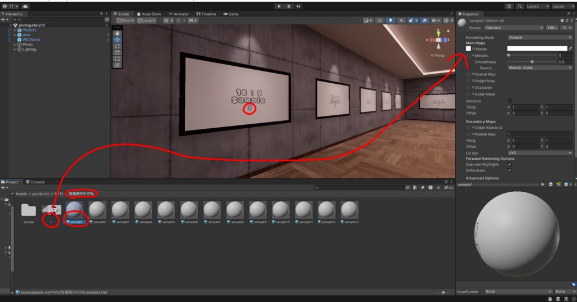Click the Inspector lock icon

point(569,14)
